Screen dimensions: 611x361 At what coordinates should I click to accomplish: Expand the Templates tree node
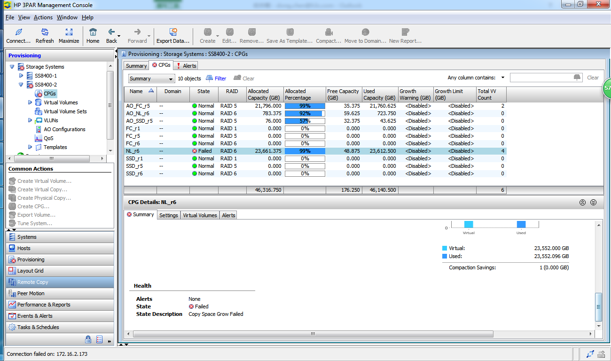(x=30, y=147)
